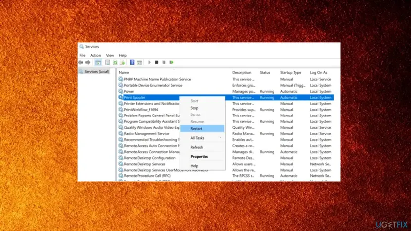This screenshot has height=231, width=411.
Task: Toggle the Show/Hide Action Pane icon
Action: 139,62
